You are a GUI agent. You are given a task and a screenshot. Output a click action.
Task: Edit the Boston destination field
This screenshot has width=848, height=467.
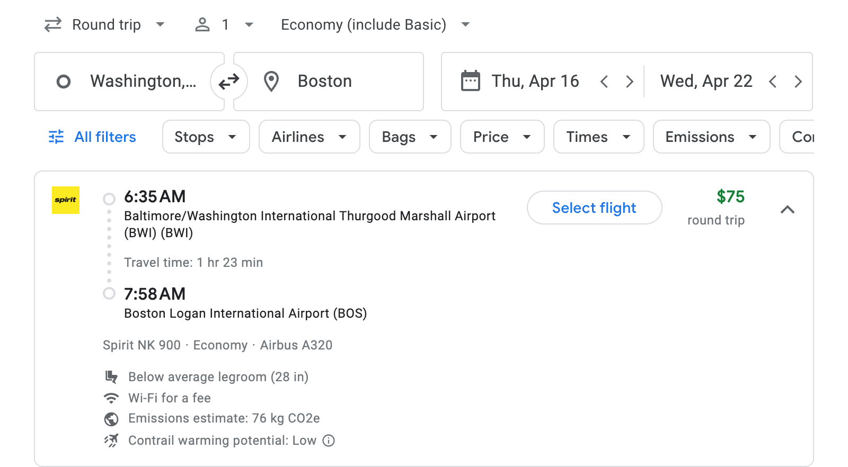[329, 82]
